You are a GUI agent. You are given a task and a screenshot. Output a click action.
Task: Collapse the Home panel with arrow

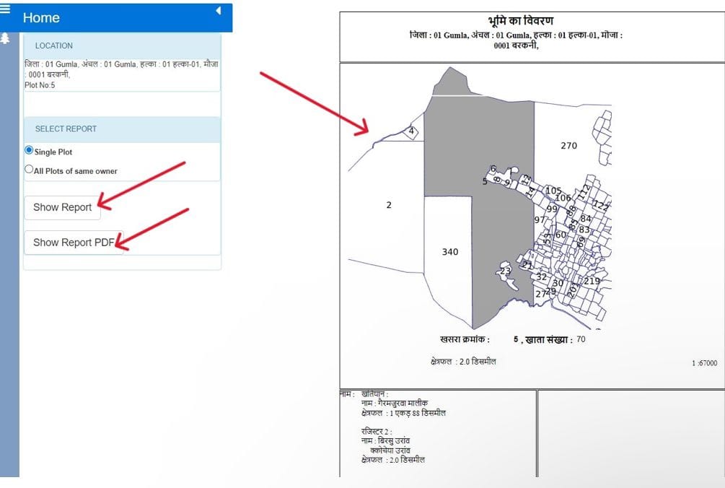(x=218, y=11)
